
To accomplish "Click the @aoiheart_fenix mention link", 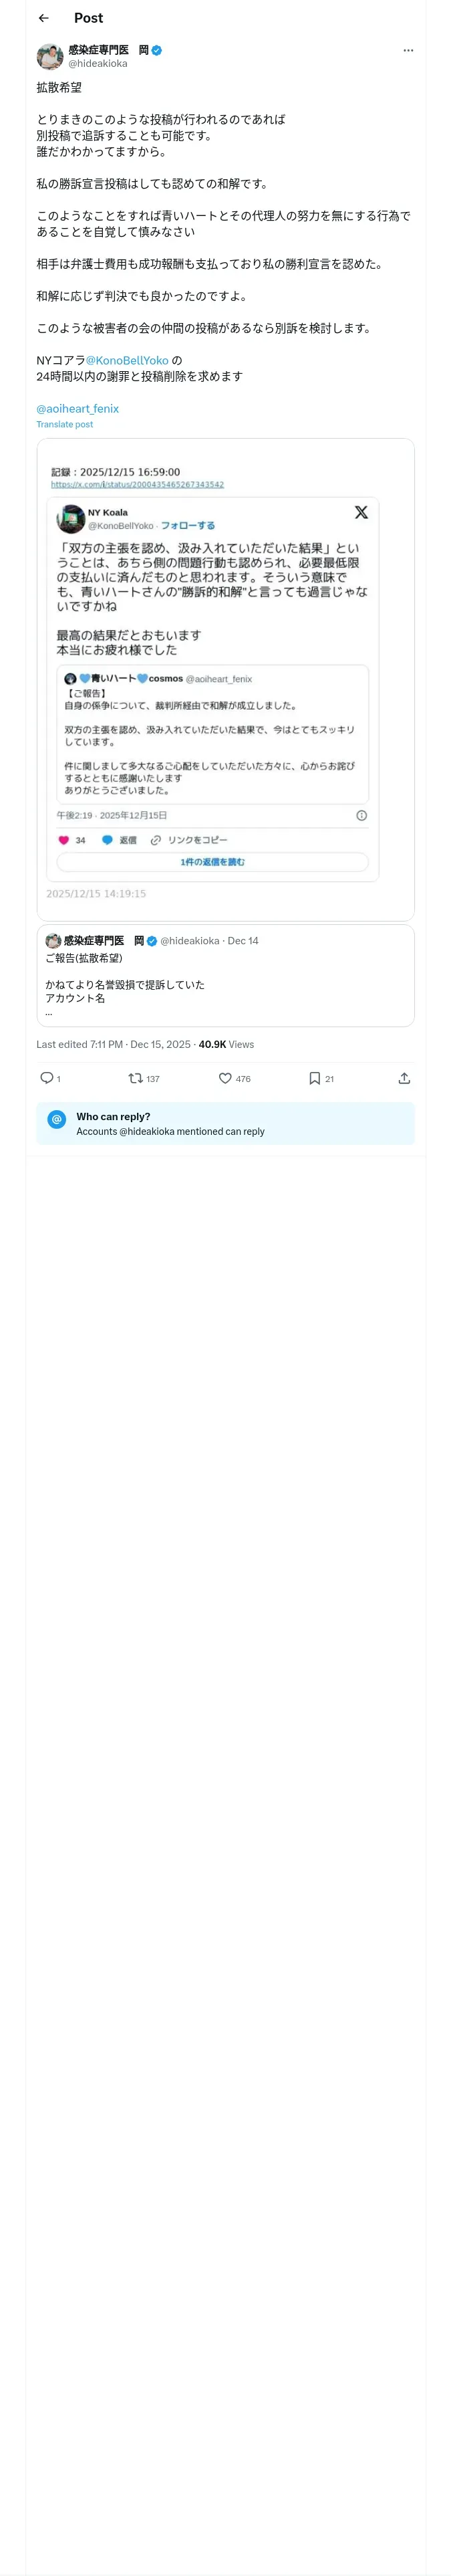I will click(x=78, y=408).
